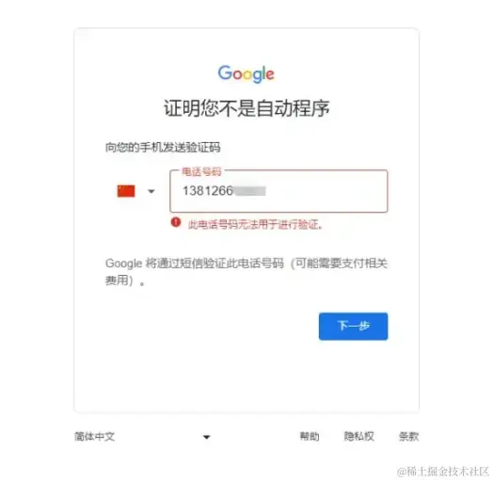Click the 证明您不是自动程序 heading

[246, 108]
